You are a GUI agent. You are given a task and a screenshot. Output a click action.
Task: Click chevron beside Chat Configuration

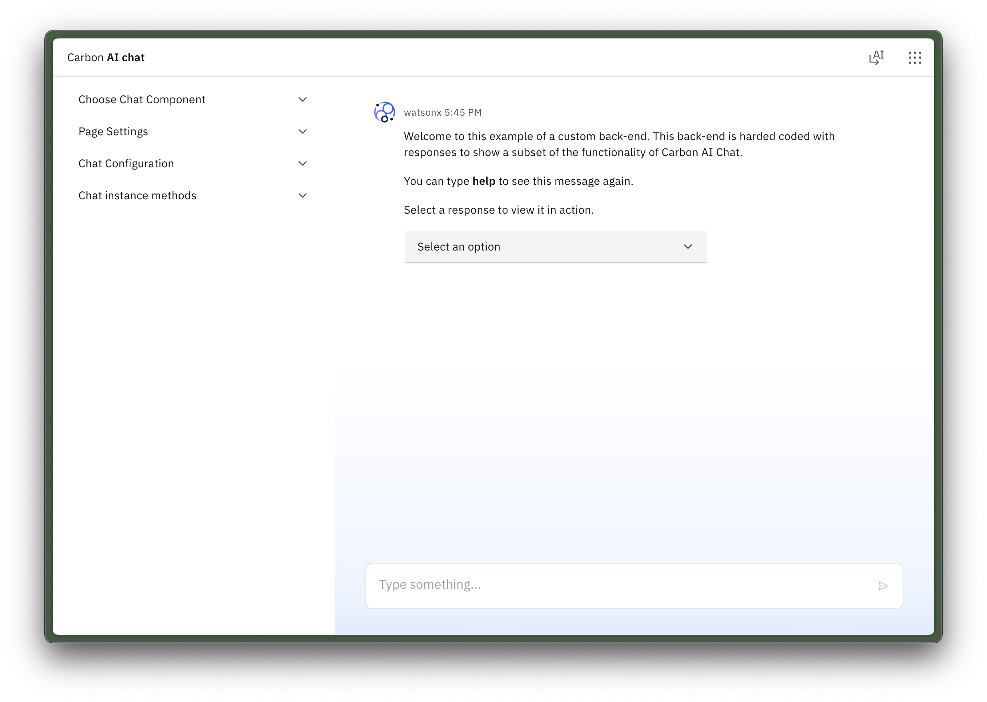click(x=303, y=163)
